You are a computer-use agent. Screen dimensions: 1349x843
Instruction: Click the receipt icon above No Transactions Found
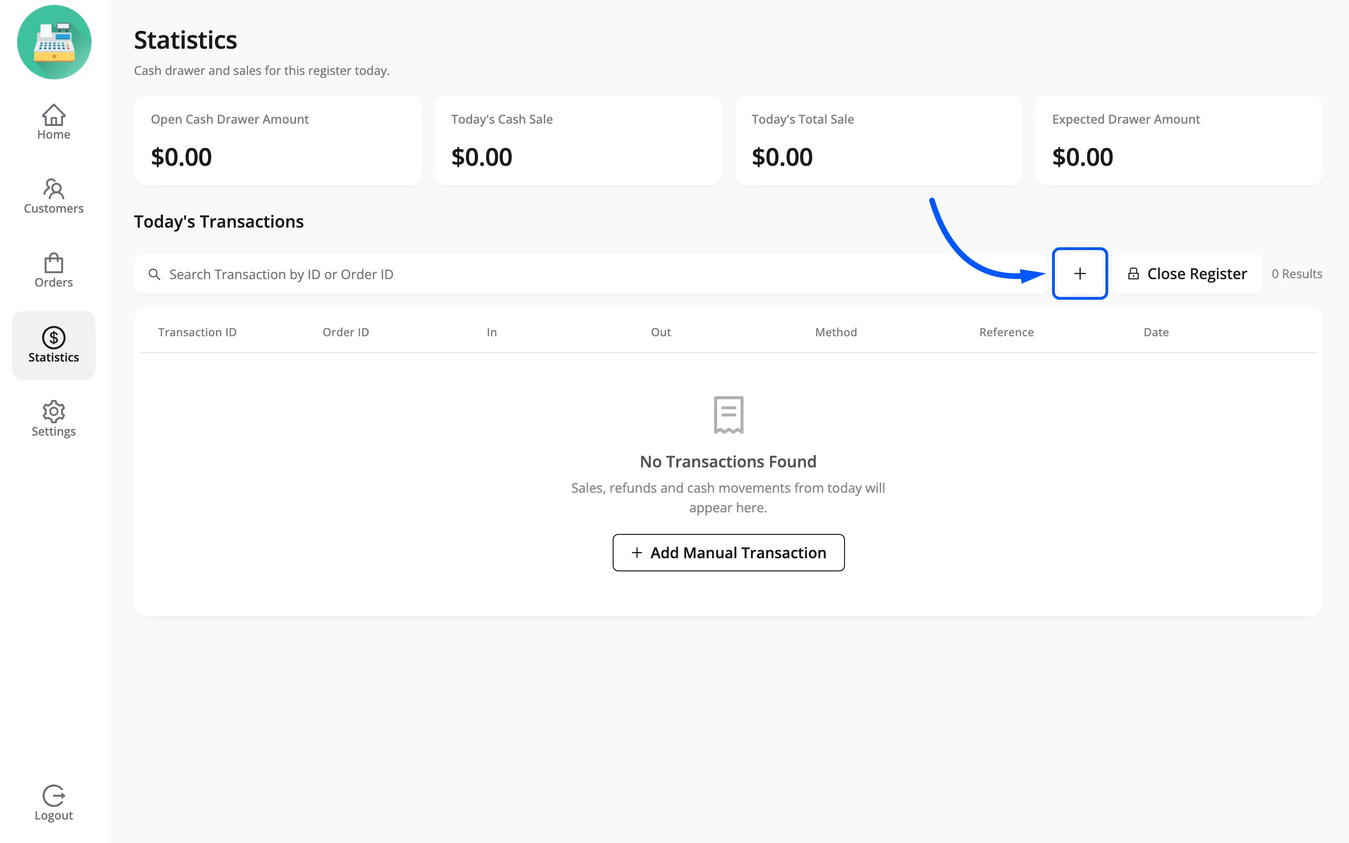[728, 415]
